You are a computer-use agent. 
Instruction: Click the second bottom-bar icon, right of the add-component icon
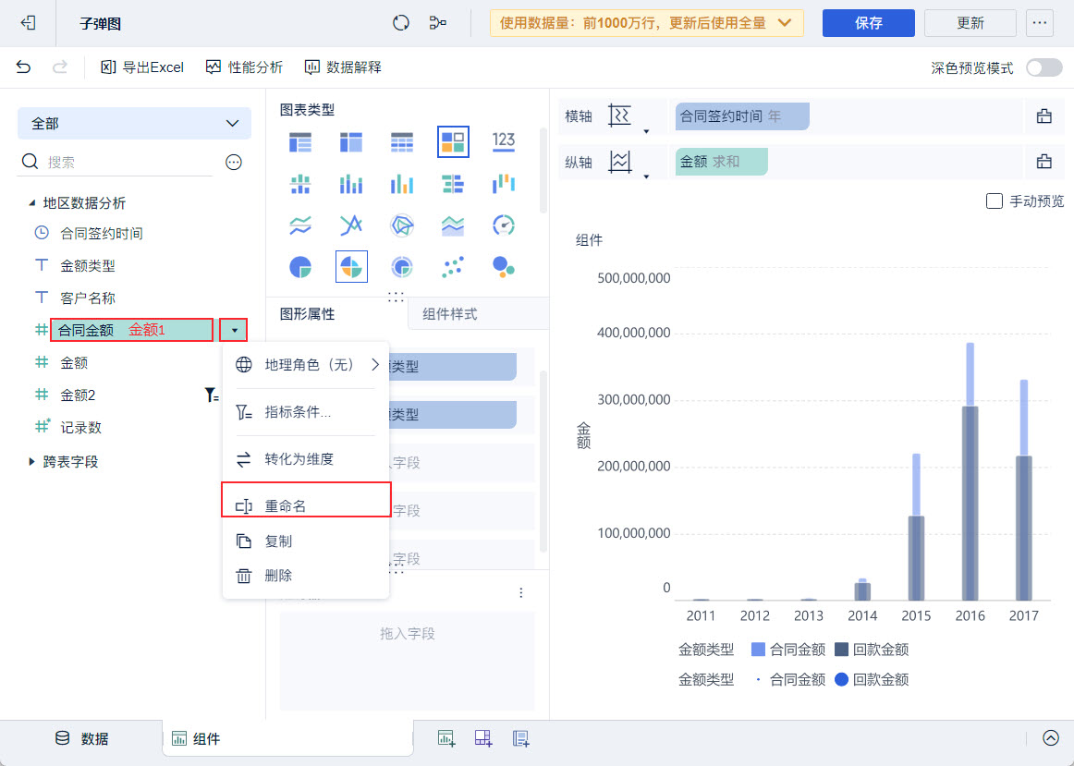tap(483, 738)
